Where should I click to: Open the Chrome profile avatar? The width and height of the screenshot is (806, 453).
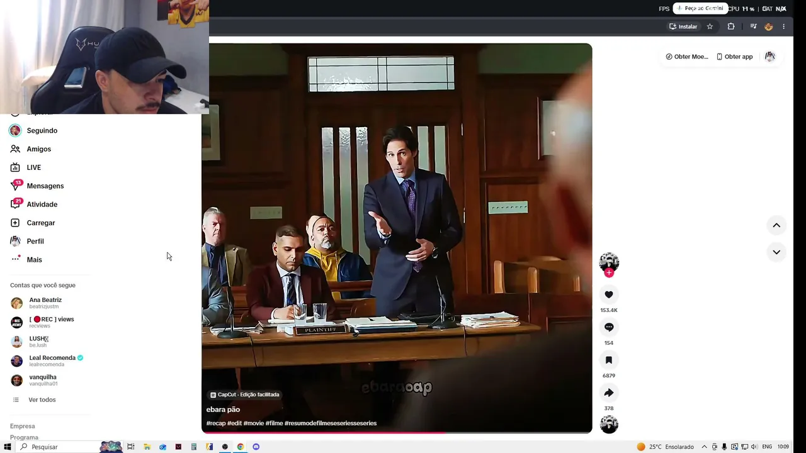point(768,26)
